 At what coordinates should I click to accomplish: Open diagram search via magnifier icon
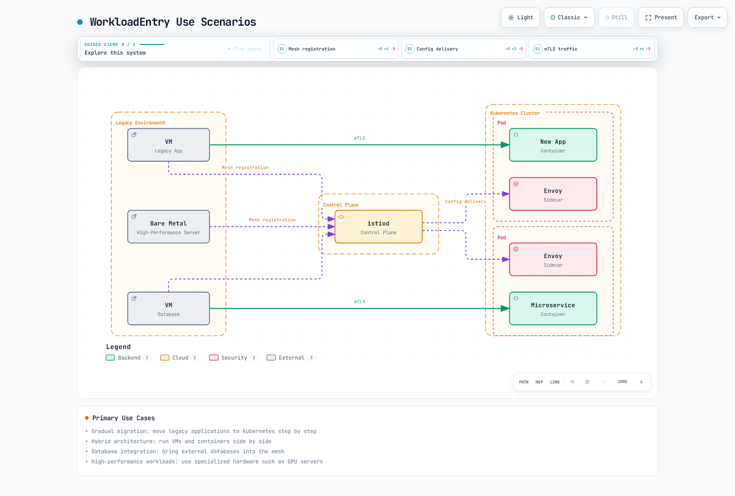(572, 382)
